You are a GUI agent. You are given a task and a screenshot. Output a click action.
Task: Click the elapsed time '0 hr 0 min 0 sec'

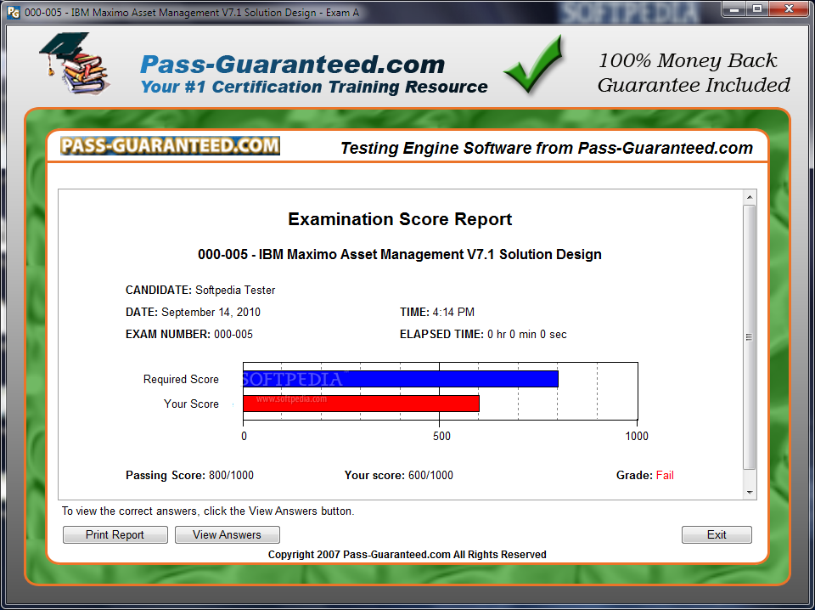[x=527, y=335]
